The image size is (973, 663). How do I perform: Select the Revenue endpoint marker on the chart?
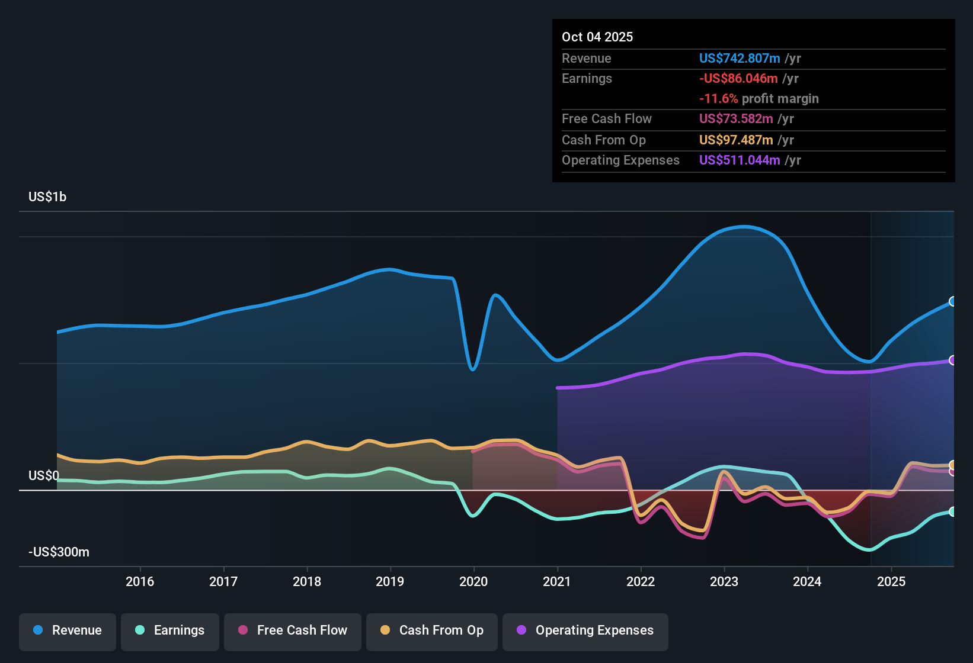pyautogui.click(x=952, y=302)
